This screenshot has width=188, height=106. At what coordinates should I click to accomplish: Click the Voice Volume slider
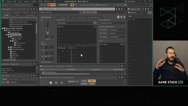(48, 47)
